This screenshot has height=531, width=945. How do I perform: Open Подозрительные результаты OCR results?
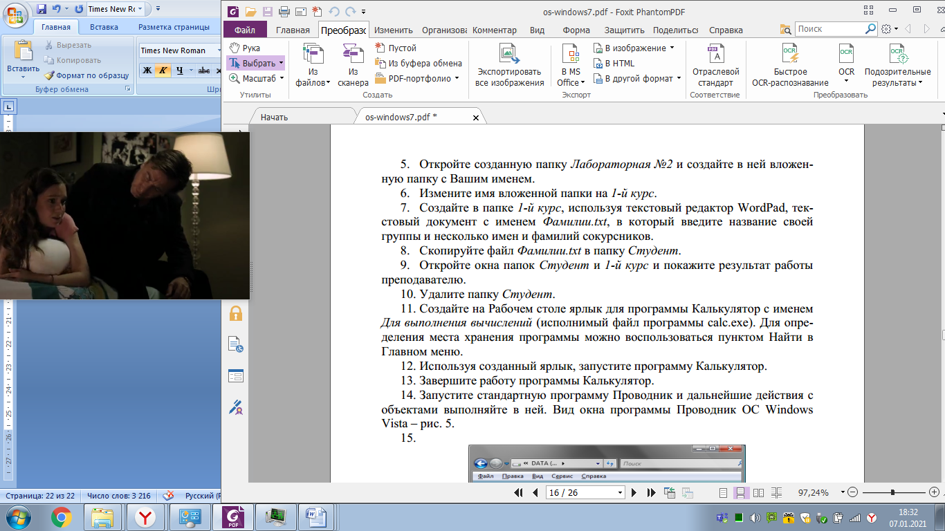897,64
